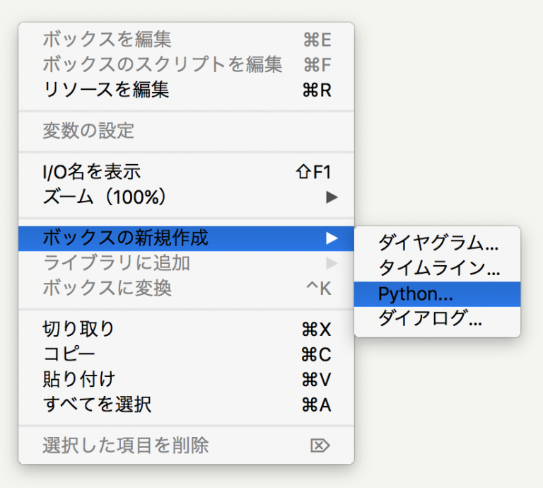This screenshot has height=488, width=543.
Task: Click the ライブラリに追加 submenu arrow
Action: [x=331, y=264]
